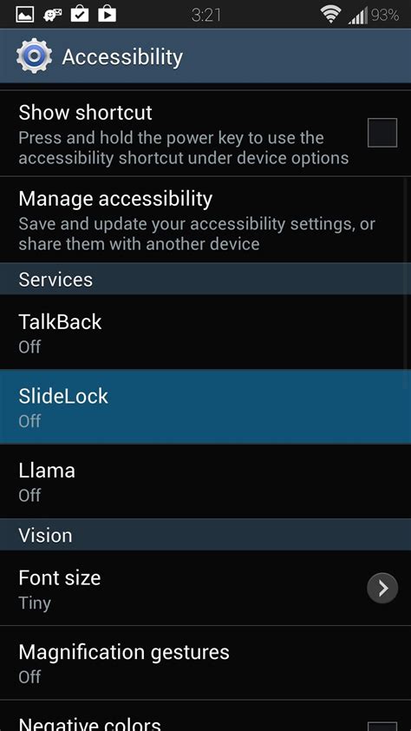Tap the 93% battery indicator
Screen dimensions: 411x731
click(385, 15)
